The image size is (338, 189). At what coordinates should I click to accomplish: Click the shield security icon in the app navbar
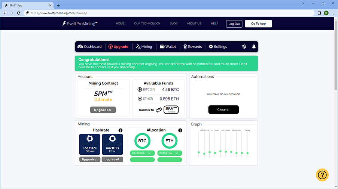click(244, 46)
